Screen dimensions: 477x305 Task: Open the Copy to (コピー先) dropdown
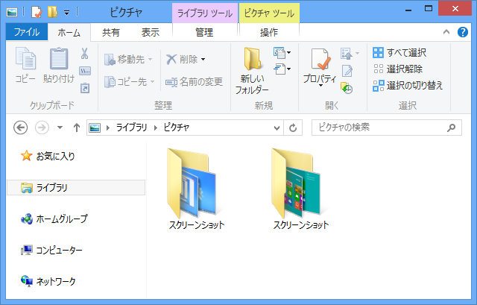(x=129, y=81)
